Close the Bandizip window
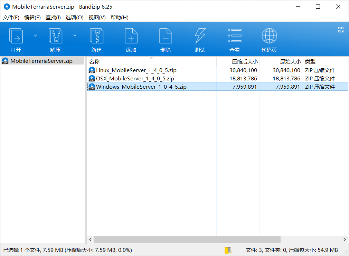Viewport: 349px width, 256px height. tap(338, 7)
